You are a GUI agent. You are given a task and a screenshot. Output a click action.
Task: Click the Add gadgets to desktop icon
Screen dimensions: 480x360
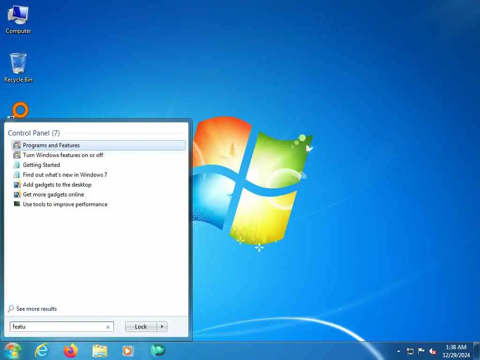17,185
